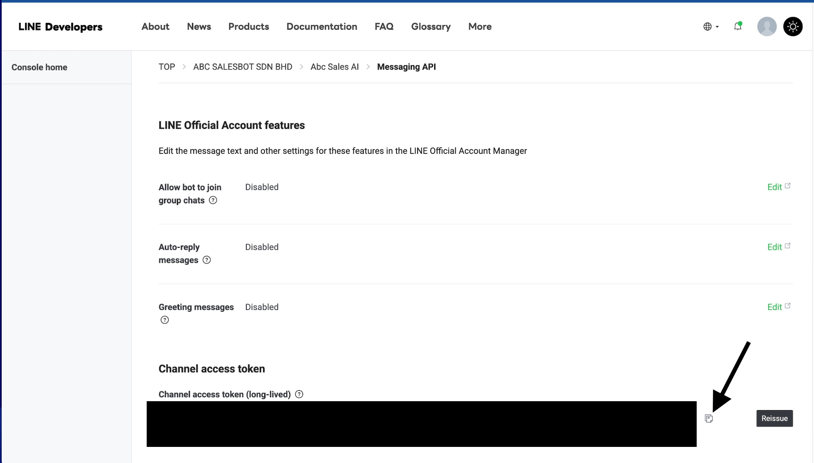The width and height of the screenshot is (814, 463).
Task: Edit the group chats setting
Action: [775, 187]
